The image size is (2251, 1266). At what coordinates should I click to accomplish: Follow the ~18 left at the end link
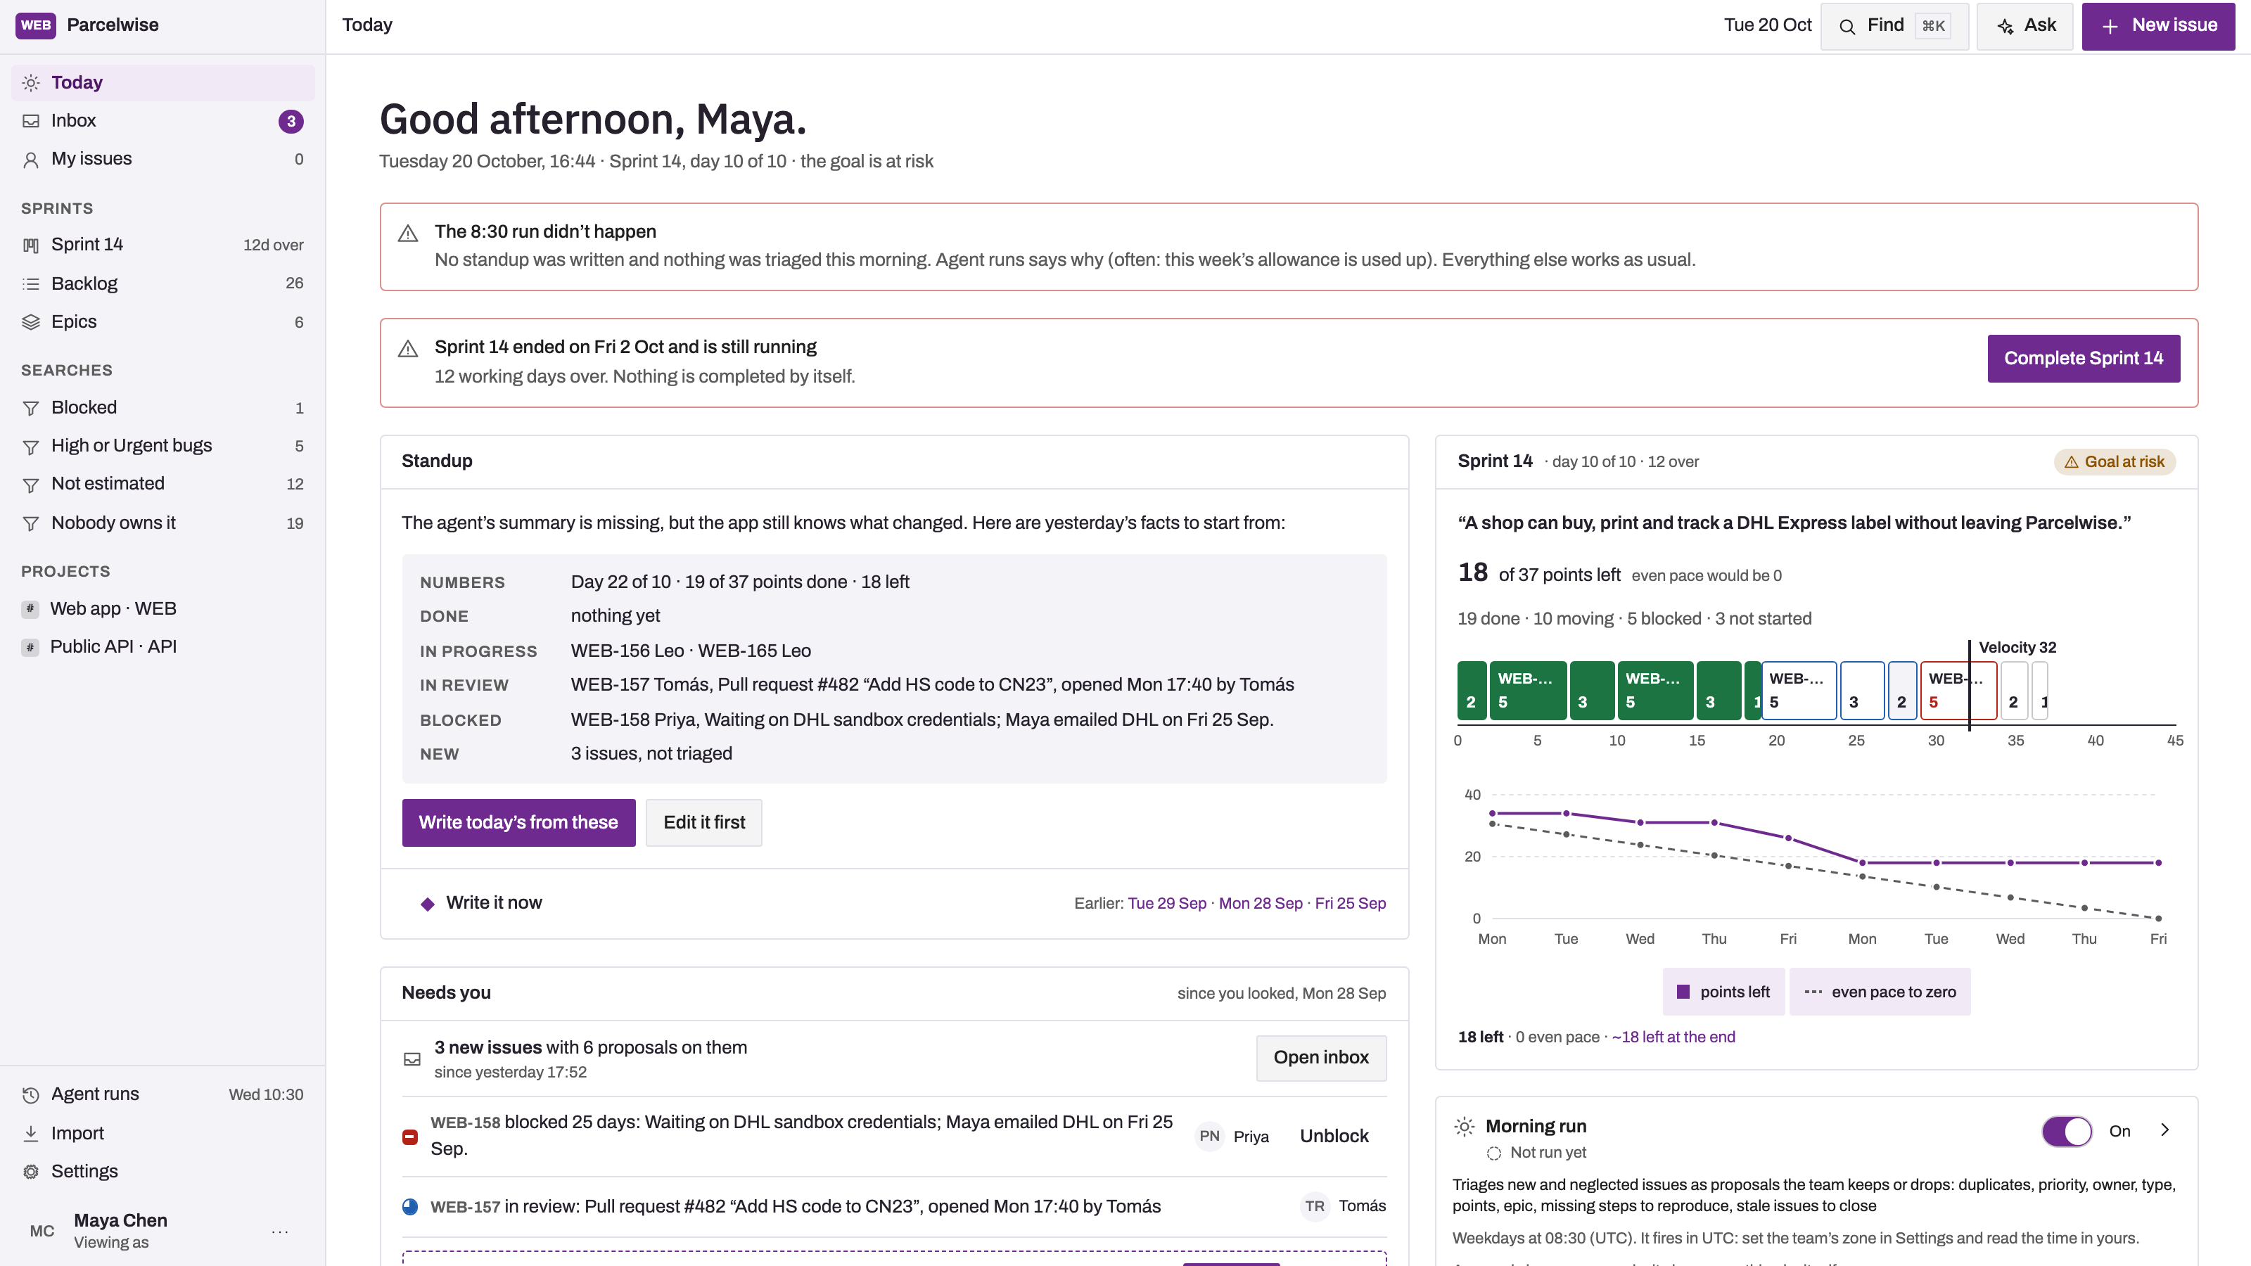pos(1673,1037)
